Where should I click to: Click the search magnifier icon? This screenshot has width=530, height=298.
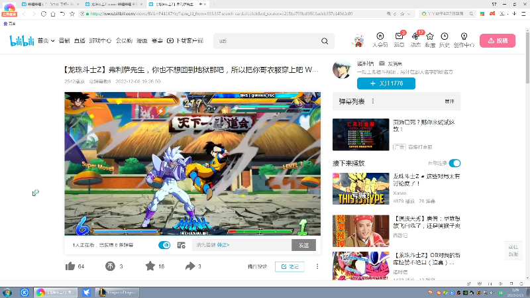(325, 41)
